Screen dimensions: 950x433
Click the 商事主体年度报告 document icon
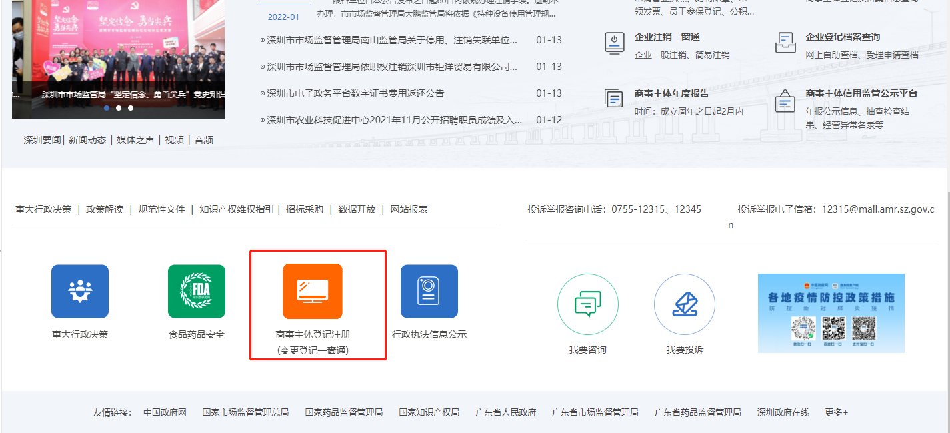613,97
